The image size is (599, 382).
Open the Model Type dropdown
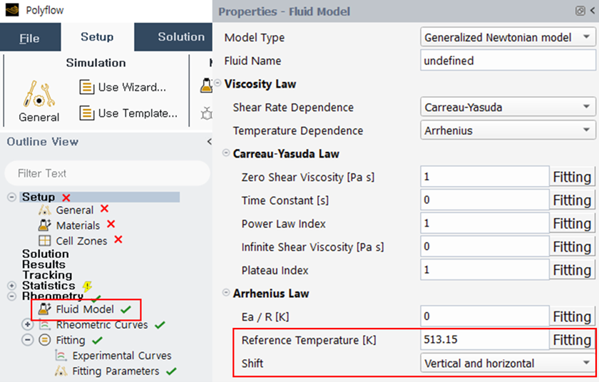pyautogui.click(x=508, y=37)
